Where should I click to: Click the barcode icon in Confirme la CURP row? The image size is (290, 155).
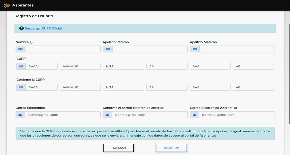tap(21, 87)
